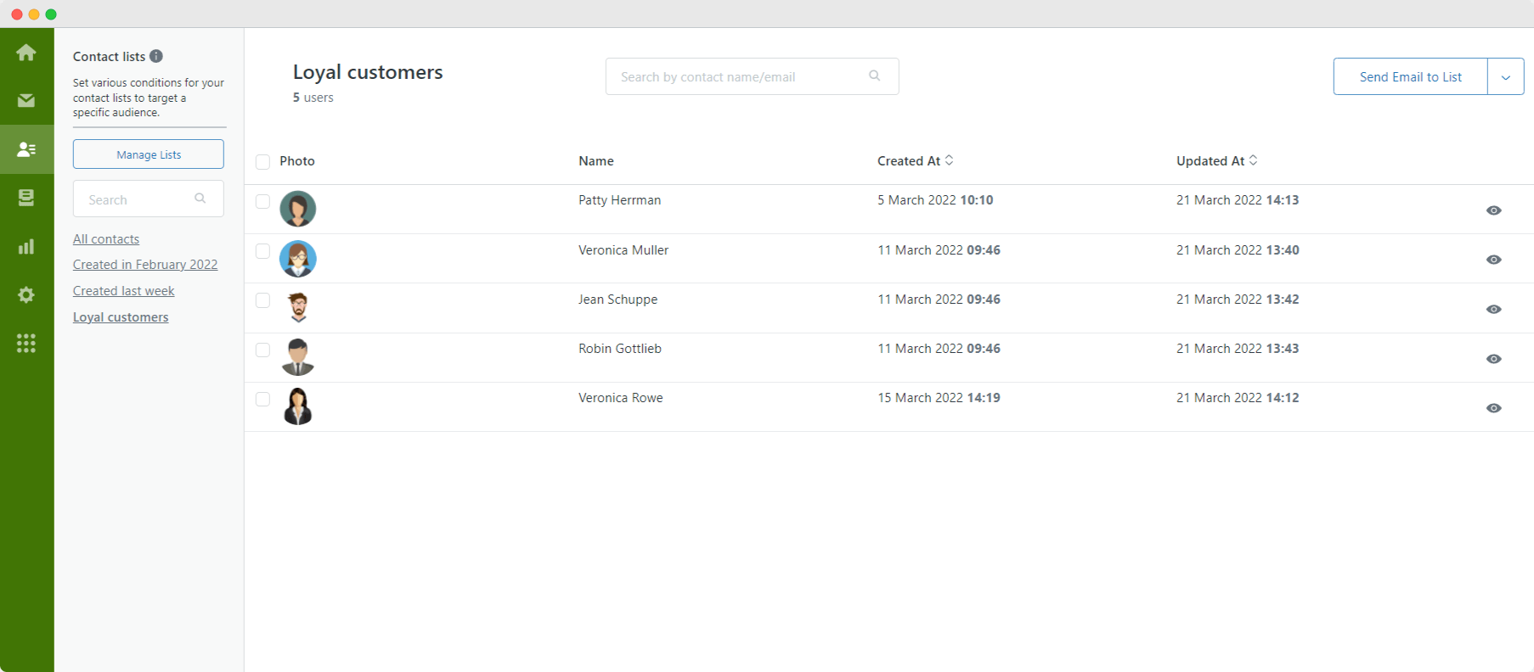Screen dimensions: 1534x672
Task: Open Created in February 2022 list
Action: tap(145, 265)
